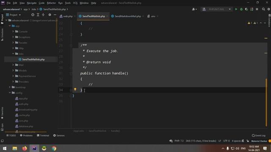Open the Event Log
This screenshot has width=271, height=152.
pyautogui.click(x=259, y=136)
